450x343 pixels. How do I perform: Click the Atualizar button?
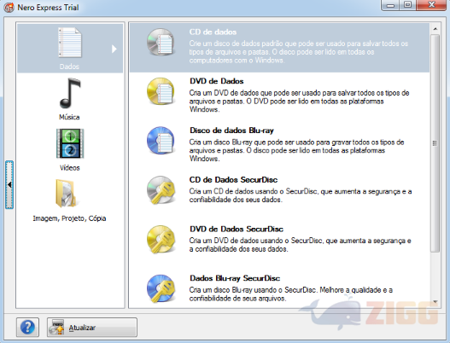[x=92, y=328]
